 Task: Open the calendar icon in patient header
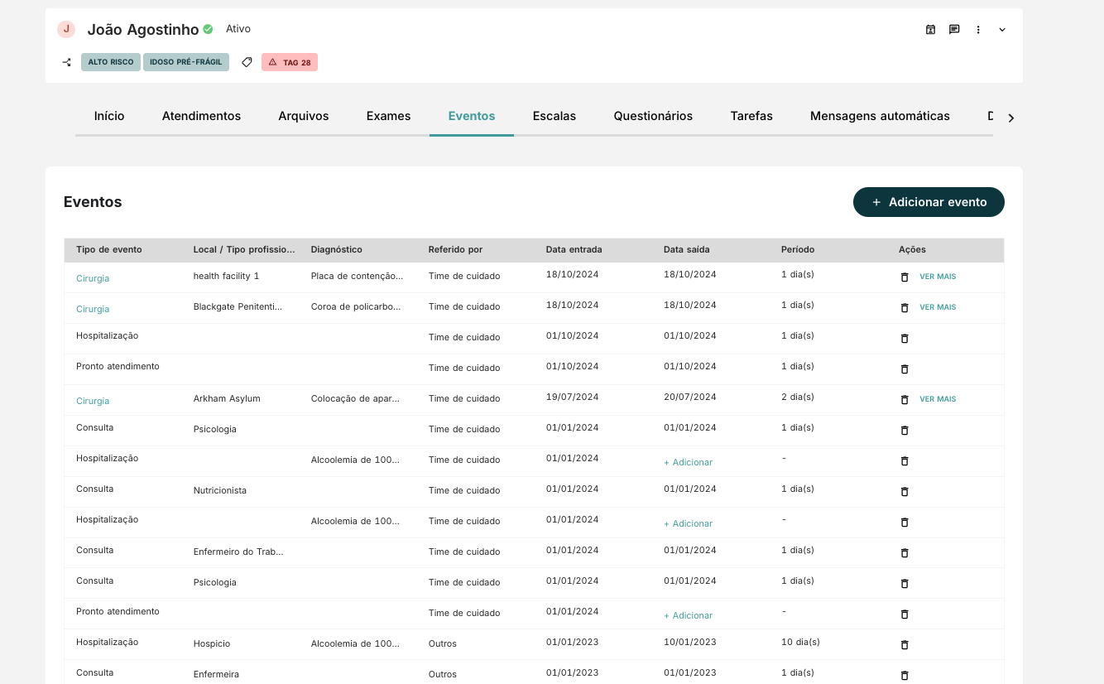tap(930, 30)
